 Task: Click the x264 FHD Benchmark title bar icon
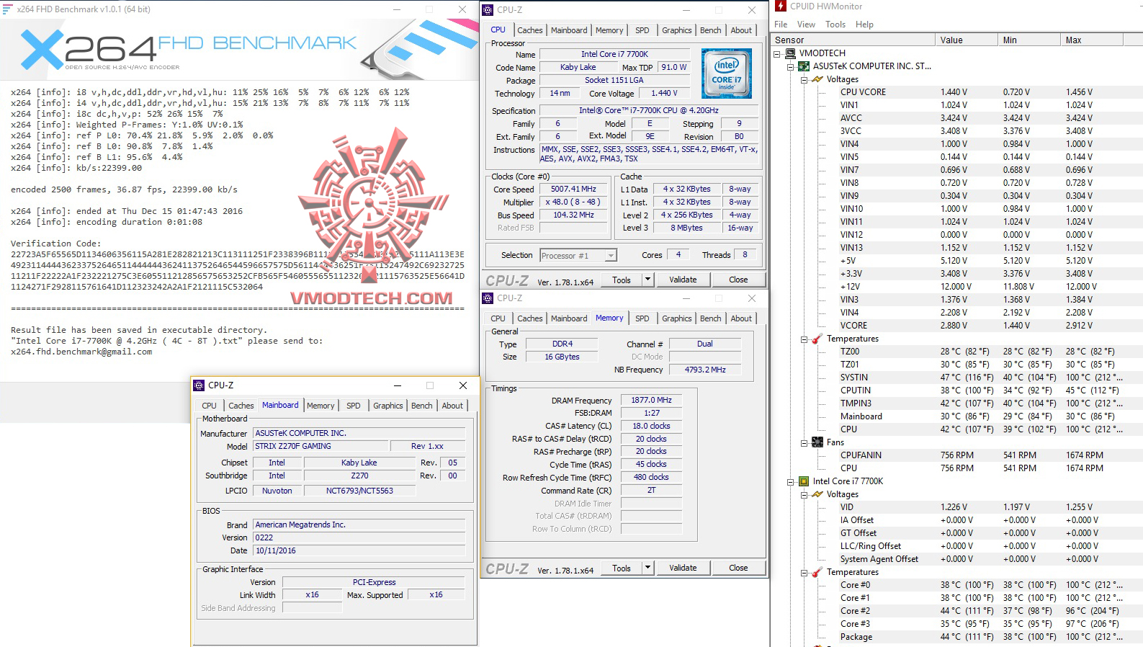[x=8, y=9]
